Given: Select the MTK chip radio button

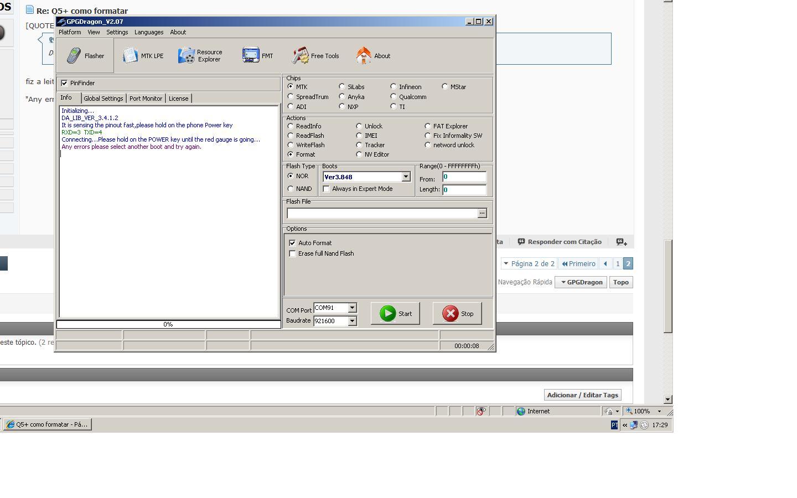Looking at the screenshot, I should click(x=291, y=87).
